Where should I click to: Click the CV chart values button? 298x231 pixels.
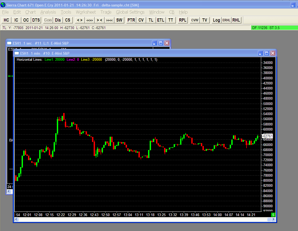pos(141,20)
